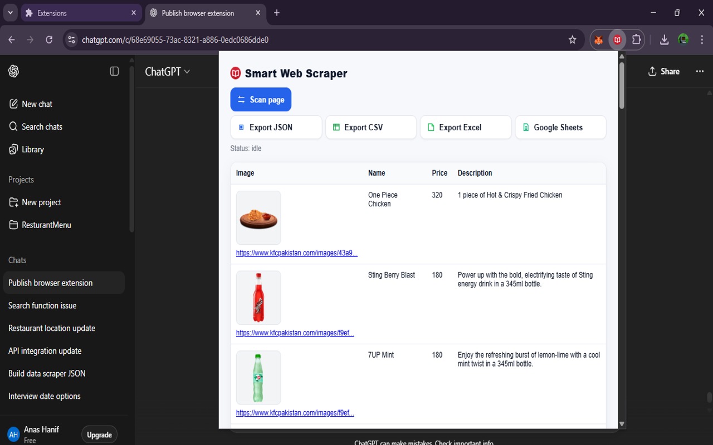This screenshot has width=713, height=445.
Task: Open the Publish browser extension chat
Action: point(64,283)
